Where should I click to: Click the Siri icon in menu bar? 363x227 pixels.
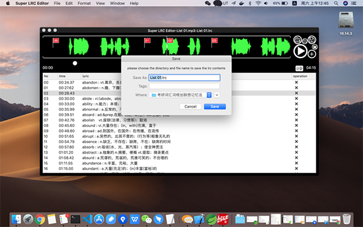point(345,3)
